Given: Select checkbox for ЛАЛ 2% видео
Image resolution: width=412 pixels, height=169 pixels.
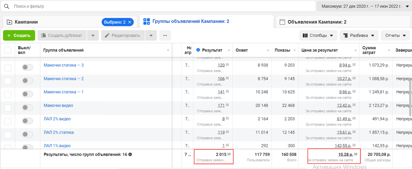Looking at the screenshot, I should pos(8,121).
